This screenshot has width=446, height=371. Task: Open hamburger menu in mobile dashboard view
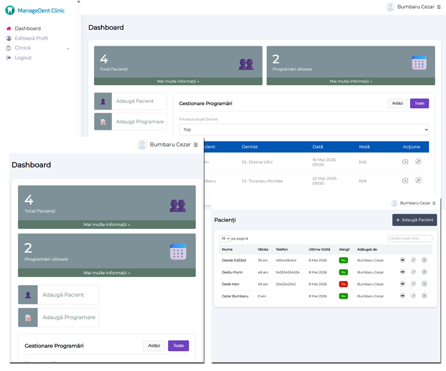pos(196,145)
